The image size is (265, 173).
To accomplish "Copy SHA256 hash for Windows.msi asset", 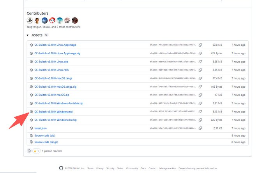I will tap(200, 112).
